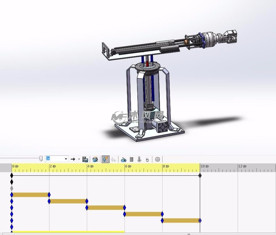Select the fifth bar's end key at 10 seconds
Screen dimensions: 276x235
(200, 221)
